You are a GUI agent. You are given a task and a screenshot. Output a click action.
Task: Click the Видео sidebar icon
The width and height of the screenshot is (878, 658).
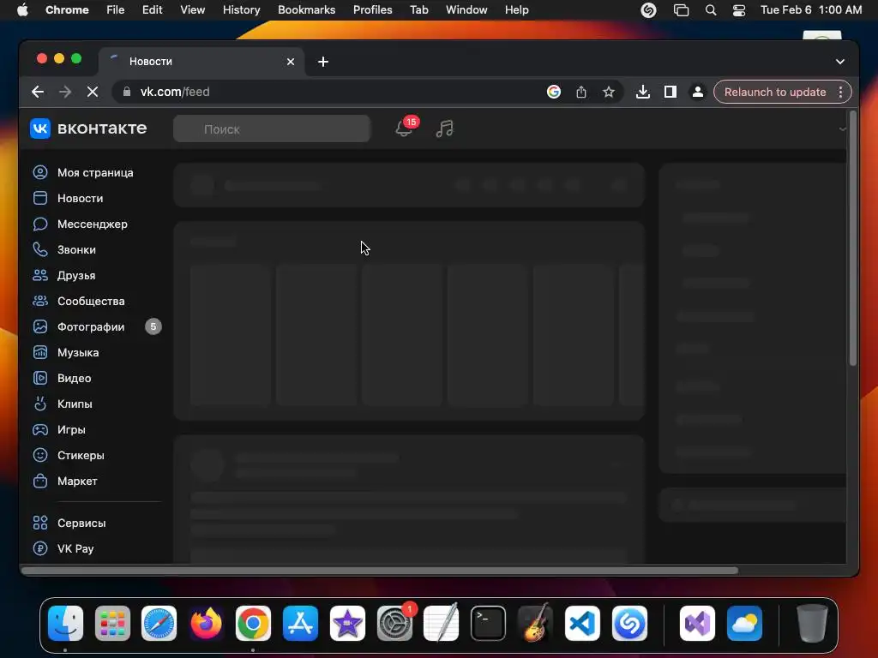coord(40,378)
